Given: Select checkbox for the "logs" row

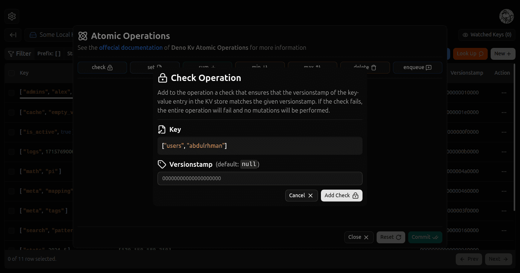Looking at the screenshot, I should point(12,152).
